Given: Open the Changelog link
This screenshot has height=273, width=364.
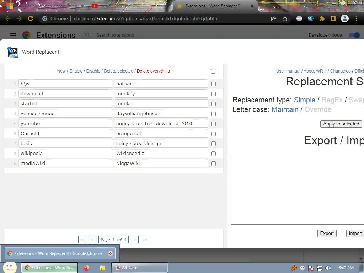Looking at the screenshot, I should 340,71.
